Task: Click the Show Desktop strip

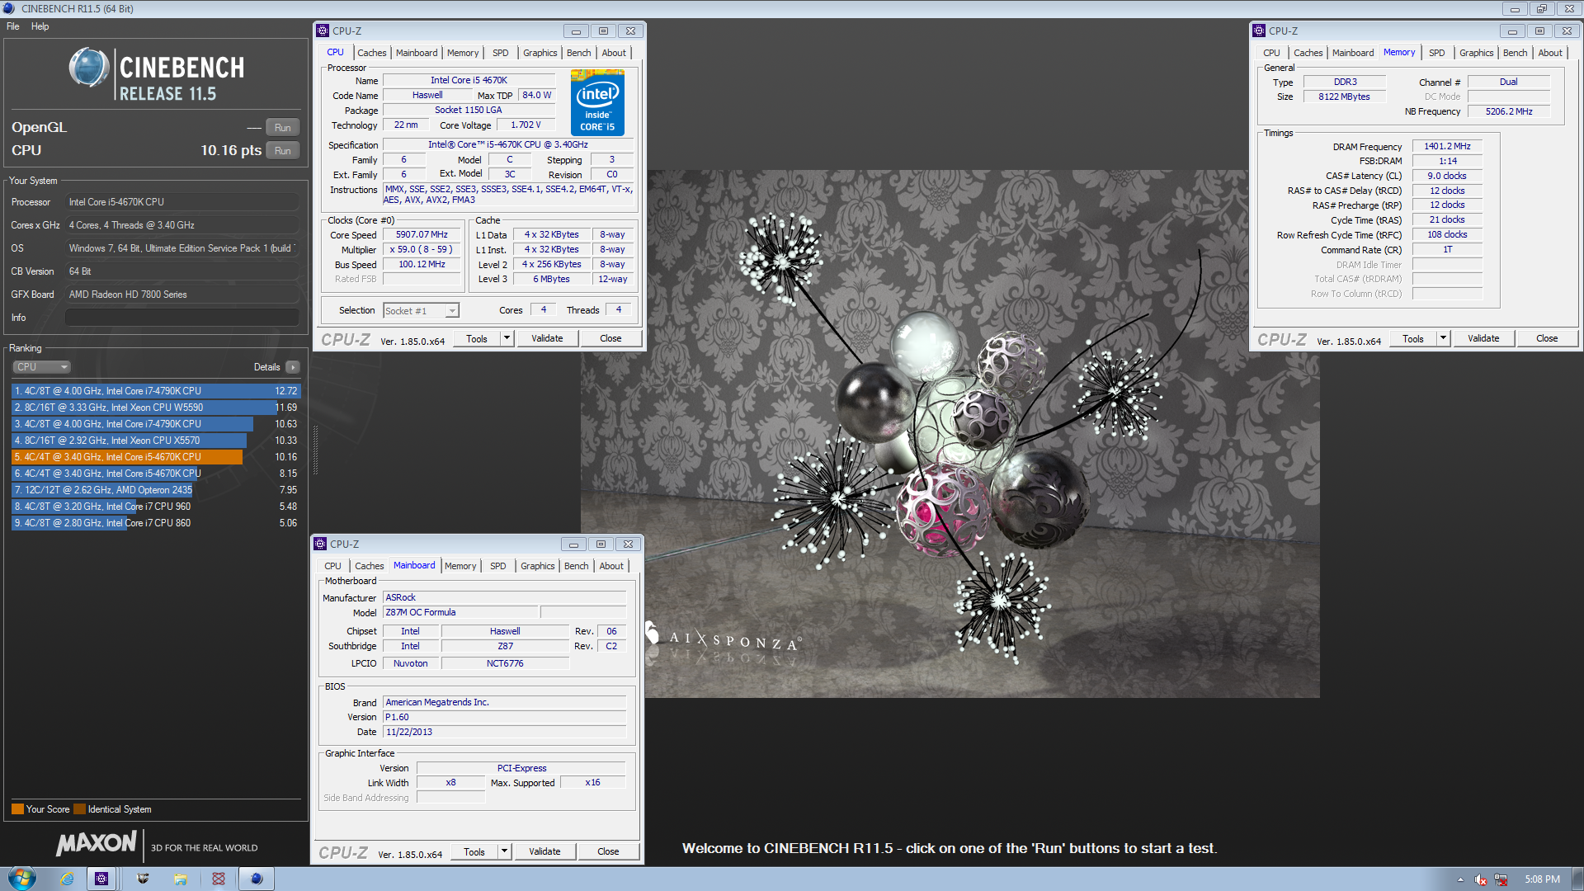Action: click(1577, 879)
